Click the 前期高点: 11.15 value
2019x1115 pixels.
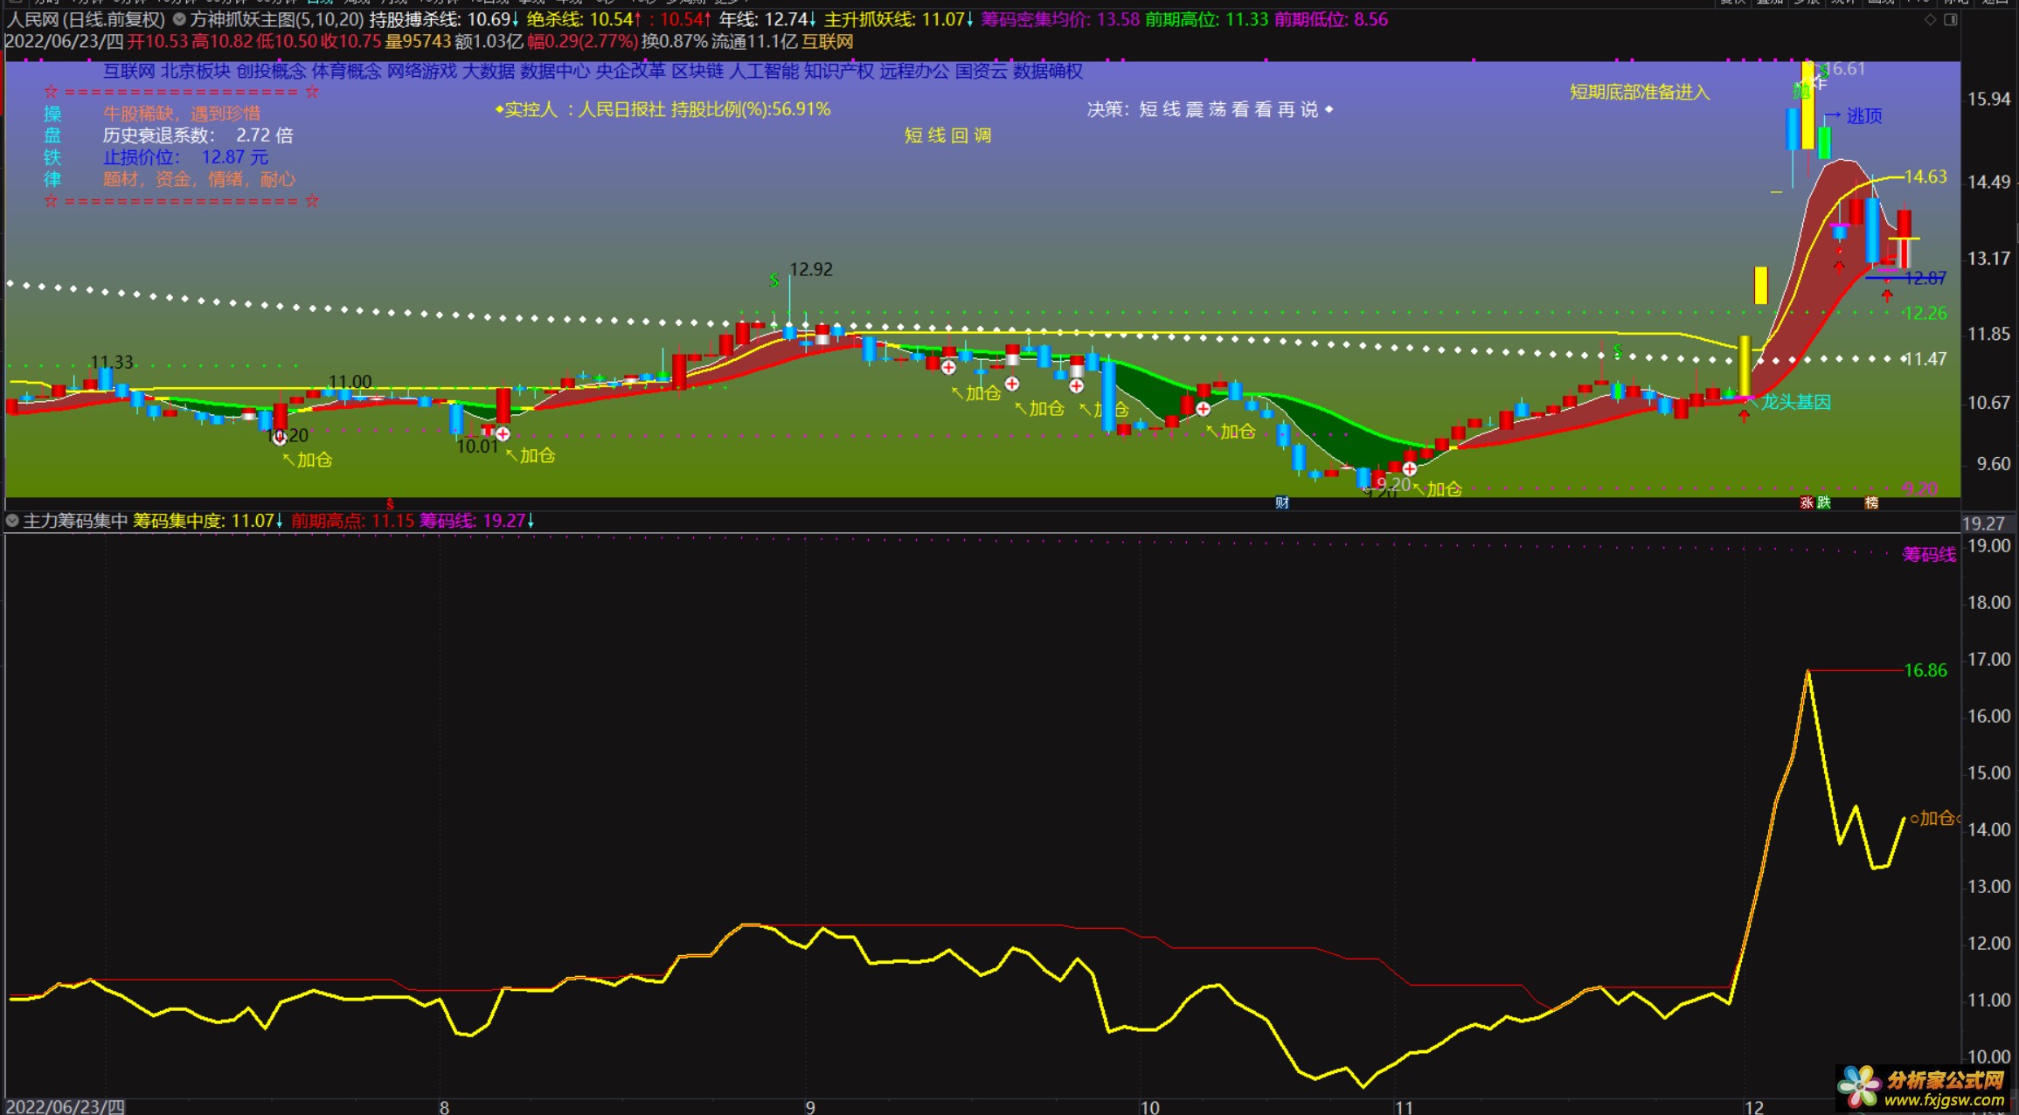[x=352, y=521]
